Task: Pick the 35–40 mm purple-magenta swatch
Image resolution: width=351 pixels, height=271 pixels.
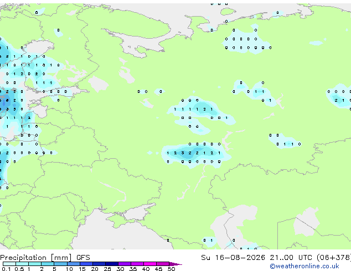Action: (137, 264)
